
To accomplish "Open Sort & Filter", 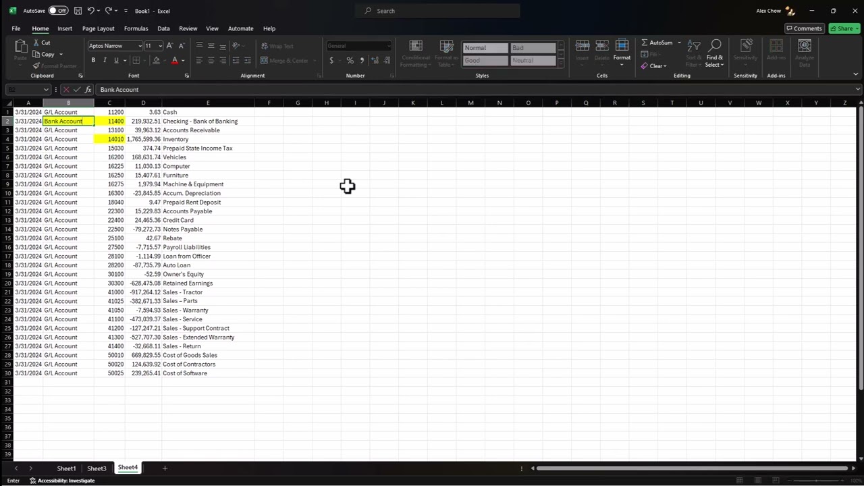I will tap(693, 53).
